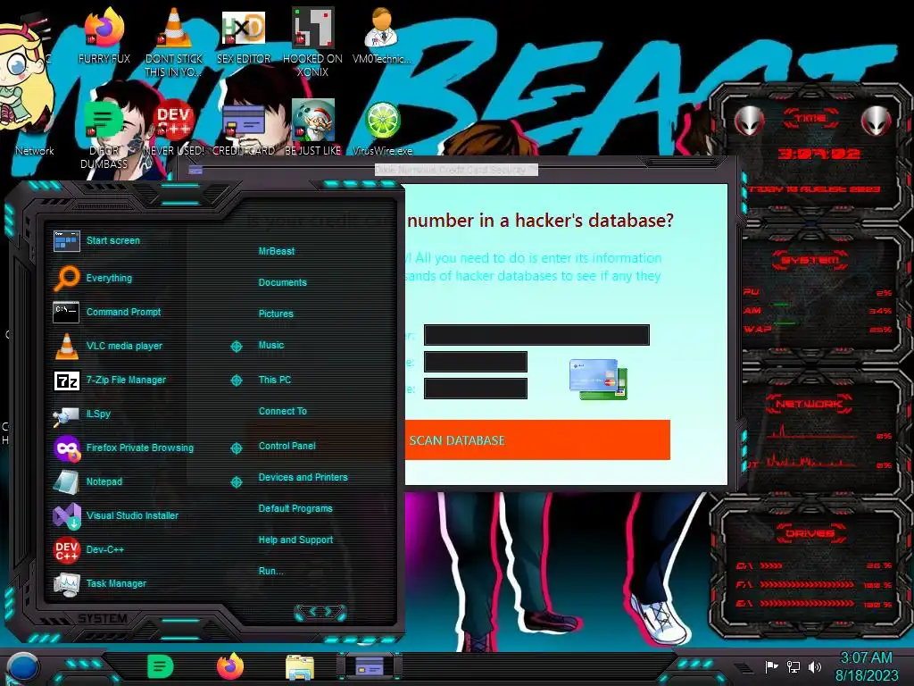Click the green document taskbar icon
The width and height of the screenshot is (914, 686).
coord(161,666)
